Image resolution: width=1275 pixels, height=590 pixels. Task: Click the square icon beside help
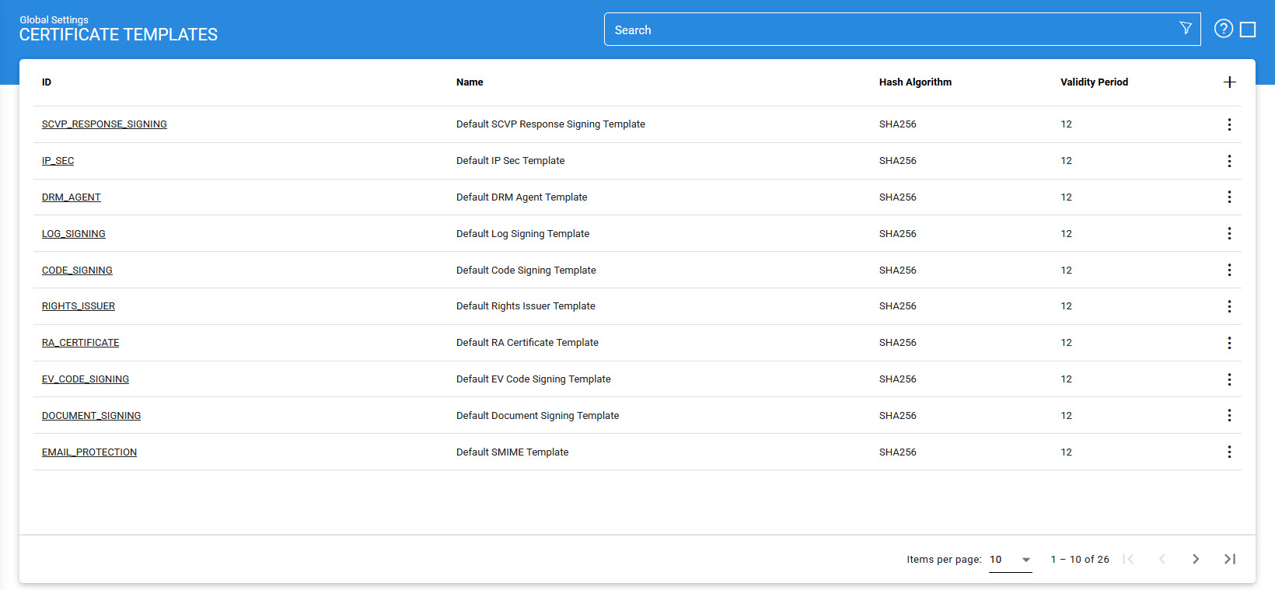(x=1248, y=30)
